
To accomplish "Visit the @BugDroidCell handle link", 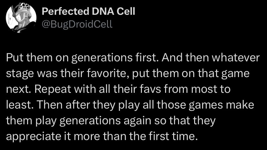I will point(77,24).
